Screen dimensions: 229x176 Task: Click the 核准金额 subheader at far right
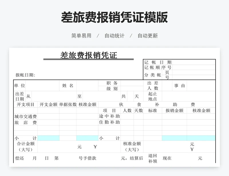pyautogui.click(x=201, y=110)
